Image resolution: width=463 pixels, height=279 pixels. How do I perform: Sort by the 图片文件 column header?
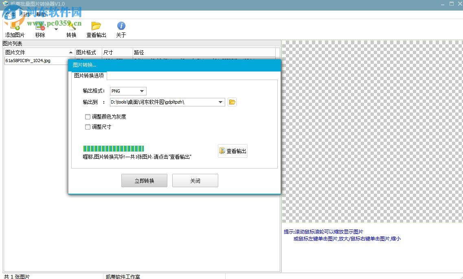pyautogui.click(x=39, y=52)
